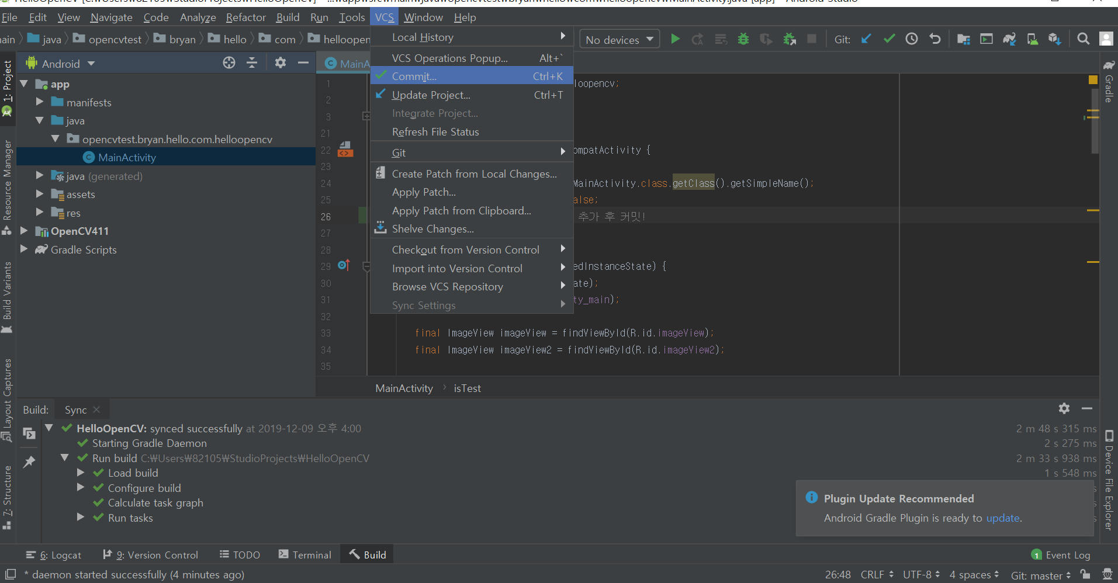Toggle the Device File Explorer side panel
Screen dimensions: 1118x583
click(x=1109, y=480)
